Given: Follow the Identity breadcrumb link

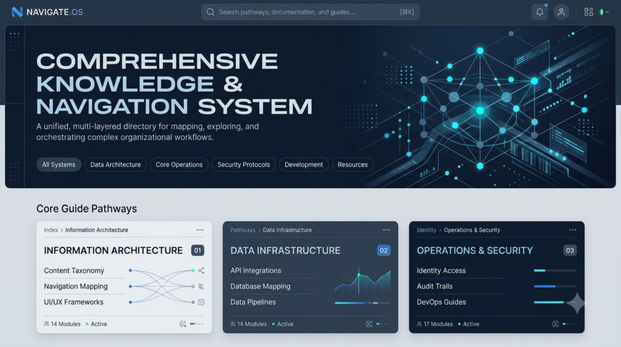Looking at the screenshot, I should [x=426, y=230].
